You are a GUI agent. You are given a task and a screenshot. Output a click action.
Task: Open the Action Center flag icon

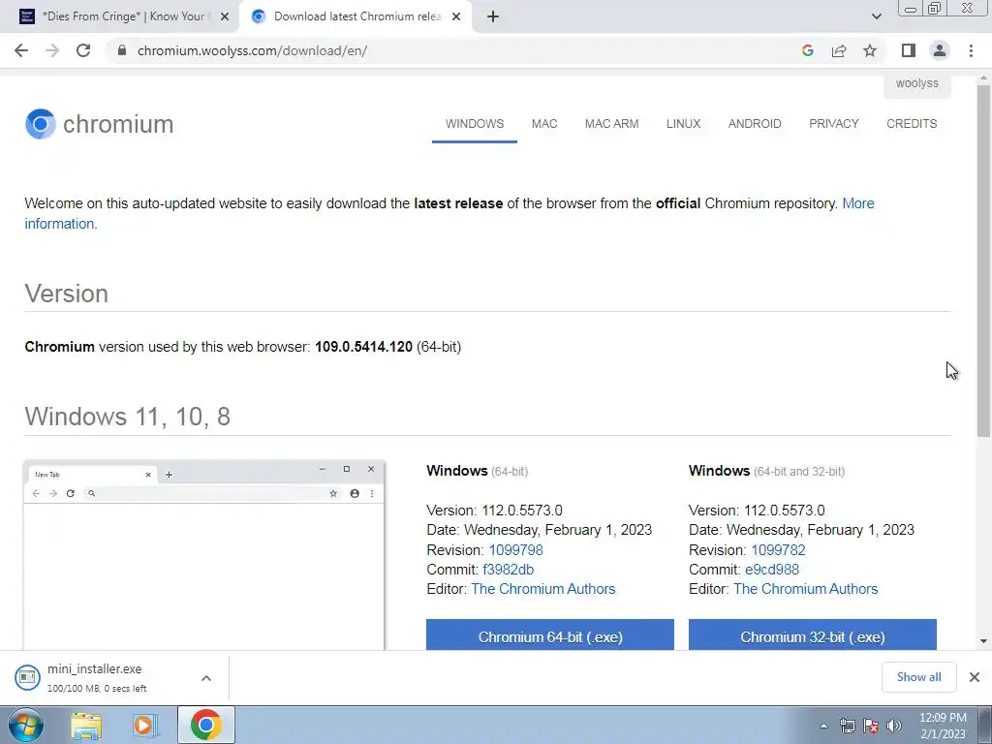pos(871,727)
